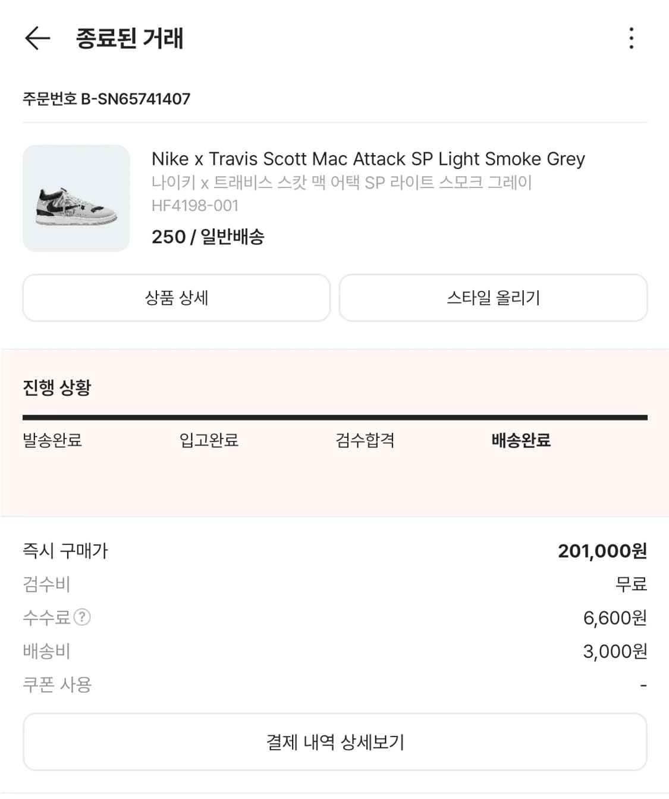Screen dimensions: 669x799
Task: Click the 250 / 일반배송 size text
Action: 208,237
